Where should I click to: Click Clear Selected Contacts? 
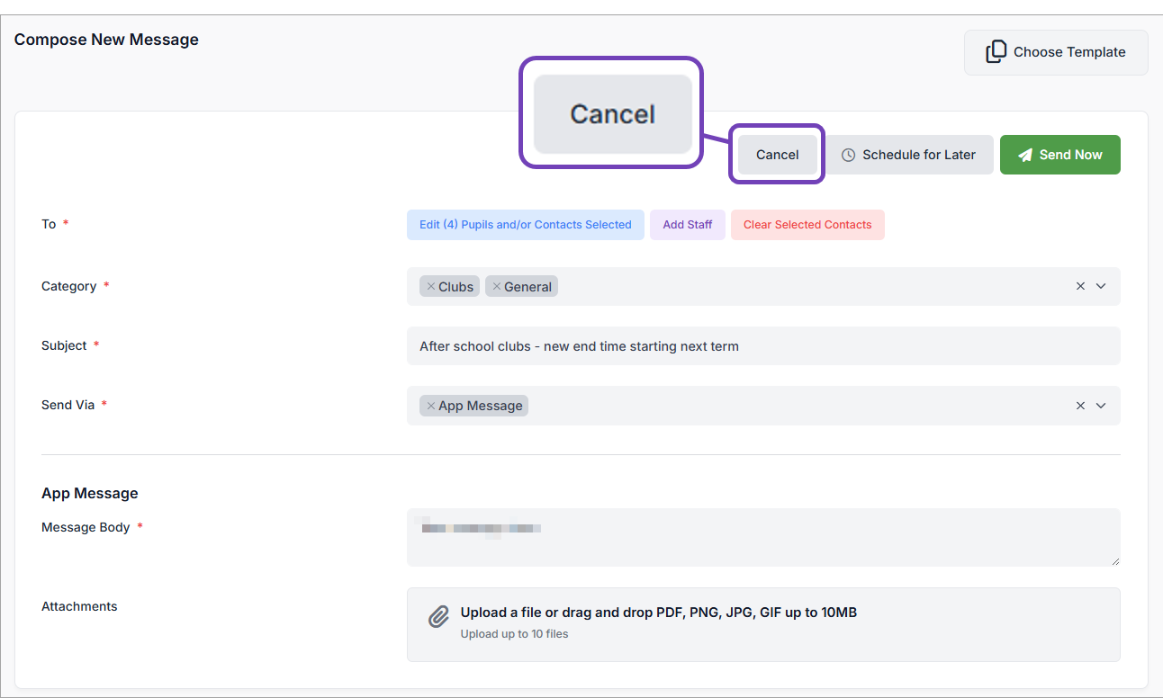point(807,225)
